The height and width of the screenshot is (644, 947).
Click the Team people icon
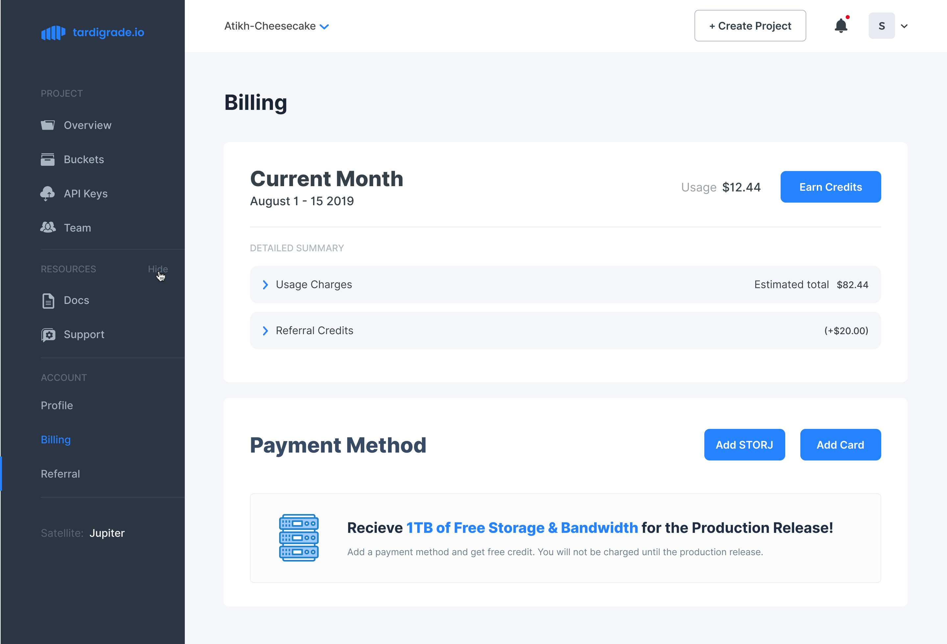(48, 227)
